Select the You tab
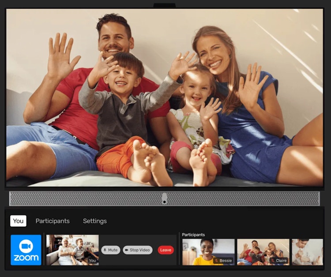331x277 pixels. point(18,221)
